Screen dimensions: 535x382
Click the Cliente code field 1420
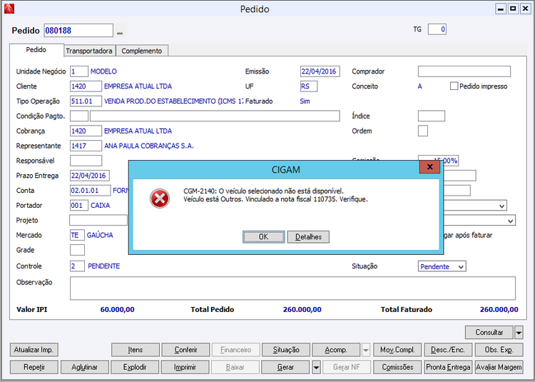86,86
